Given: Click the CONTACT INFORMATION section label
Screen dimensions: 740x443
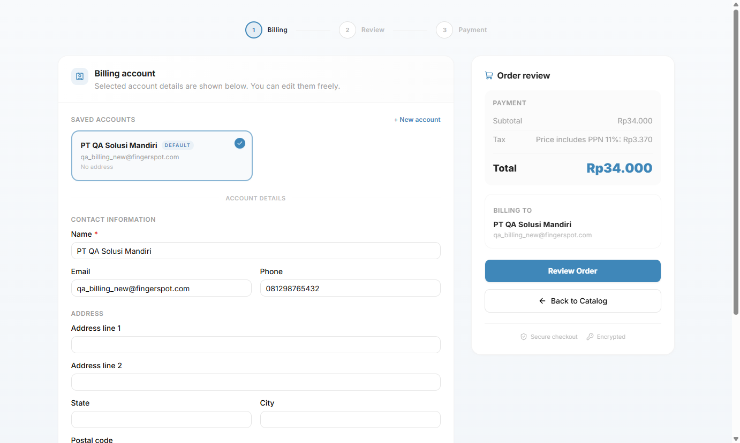Looking at the screenshot, I should [x=114, y=220].
